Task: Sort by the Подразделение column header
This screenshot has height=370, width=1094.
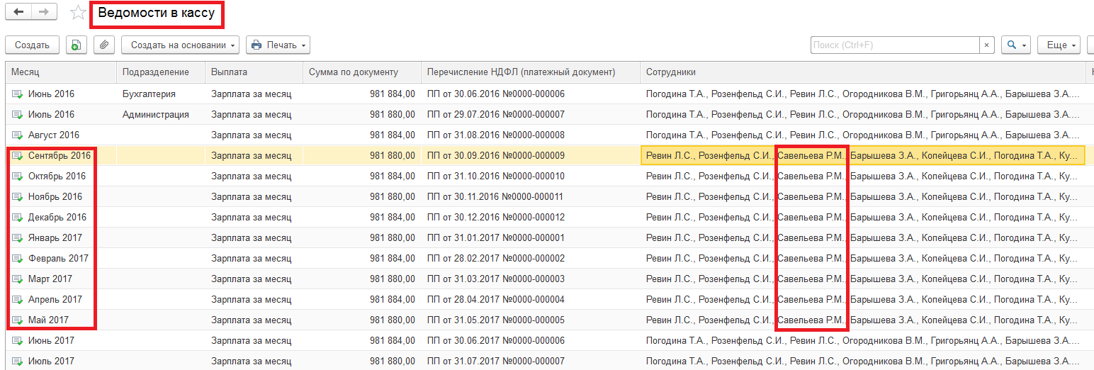Action: (x=161, y=72)
